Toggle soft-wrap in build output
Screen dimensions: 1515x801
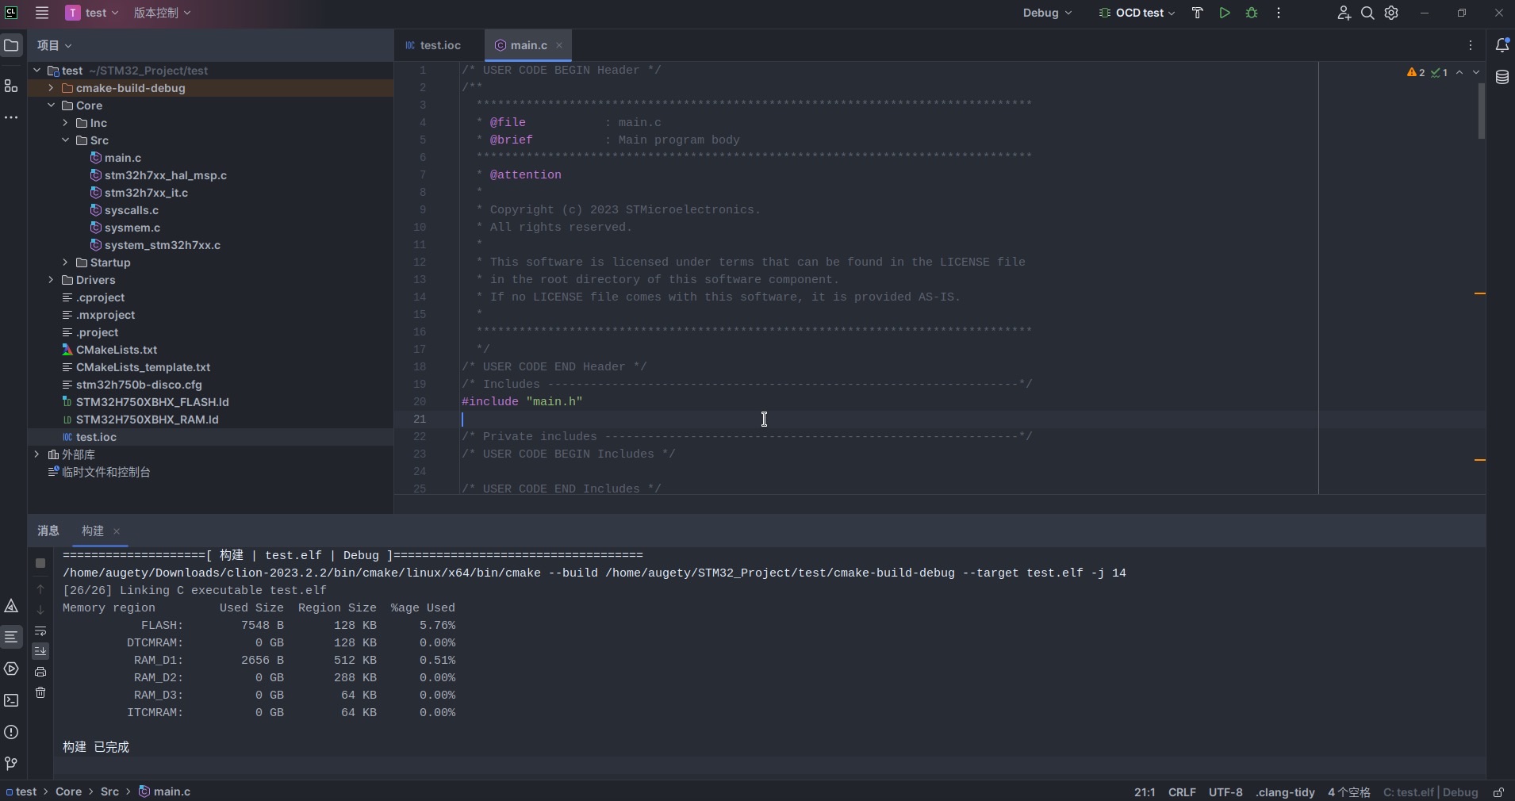point(40,630)
